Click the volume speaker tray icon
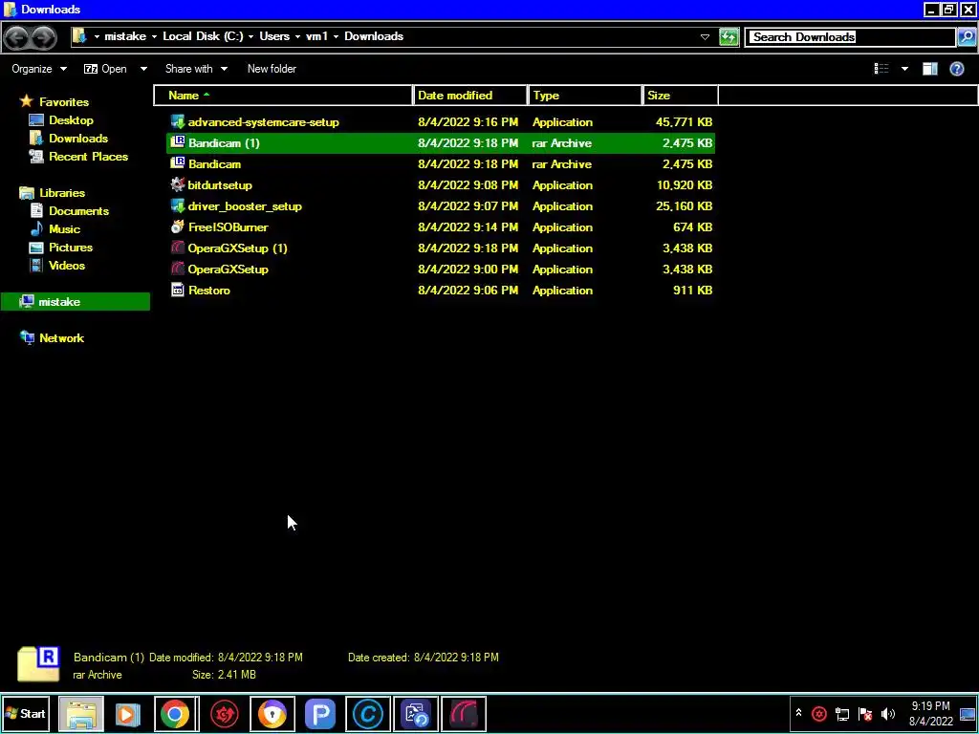The height and width of the screenshot is (734, 979). (888, 713)
